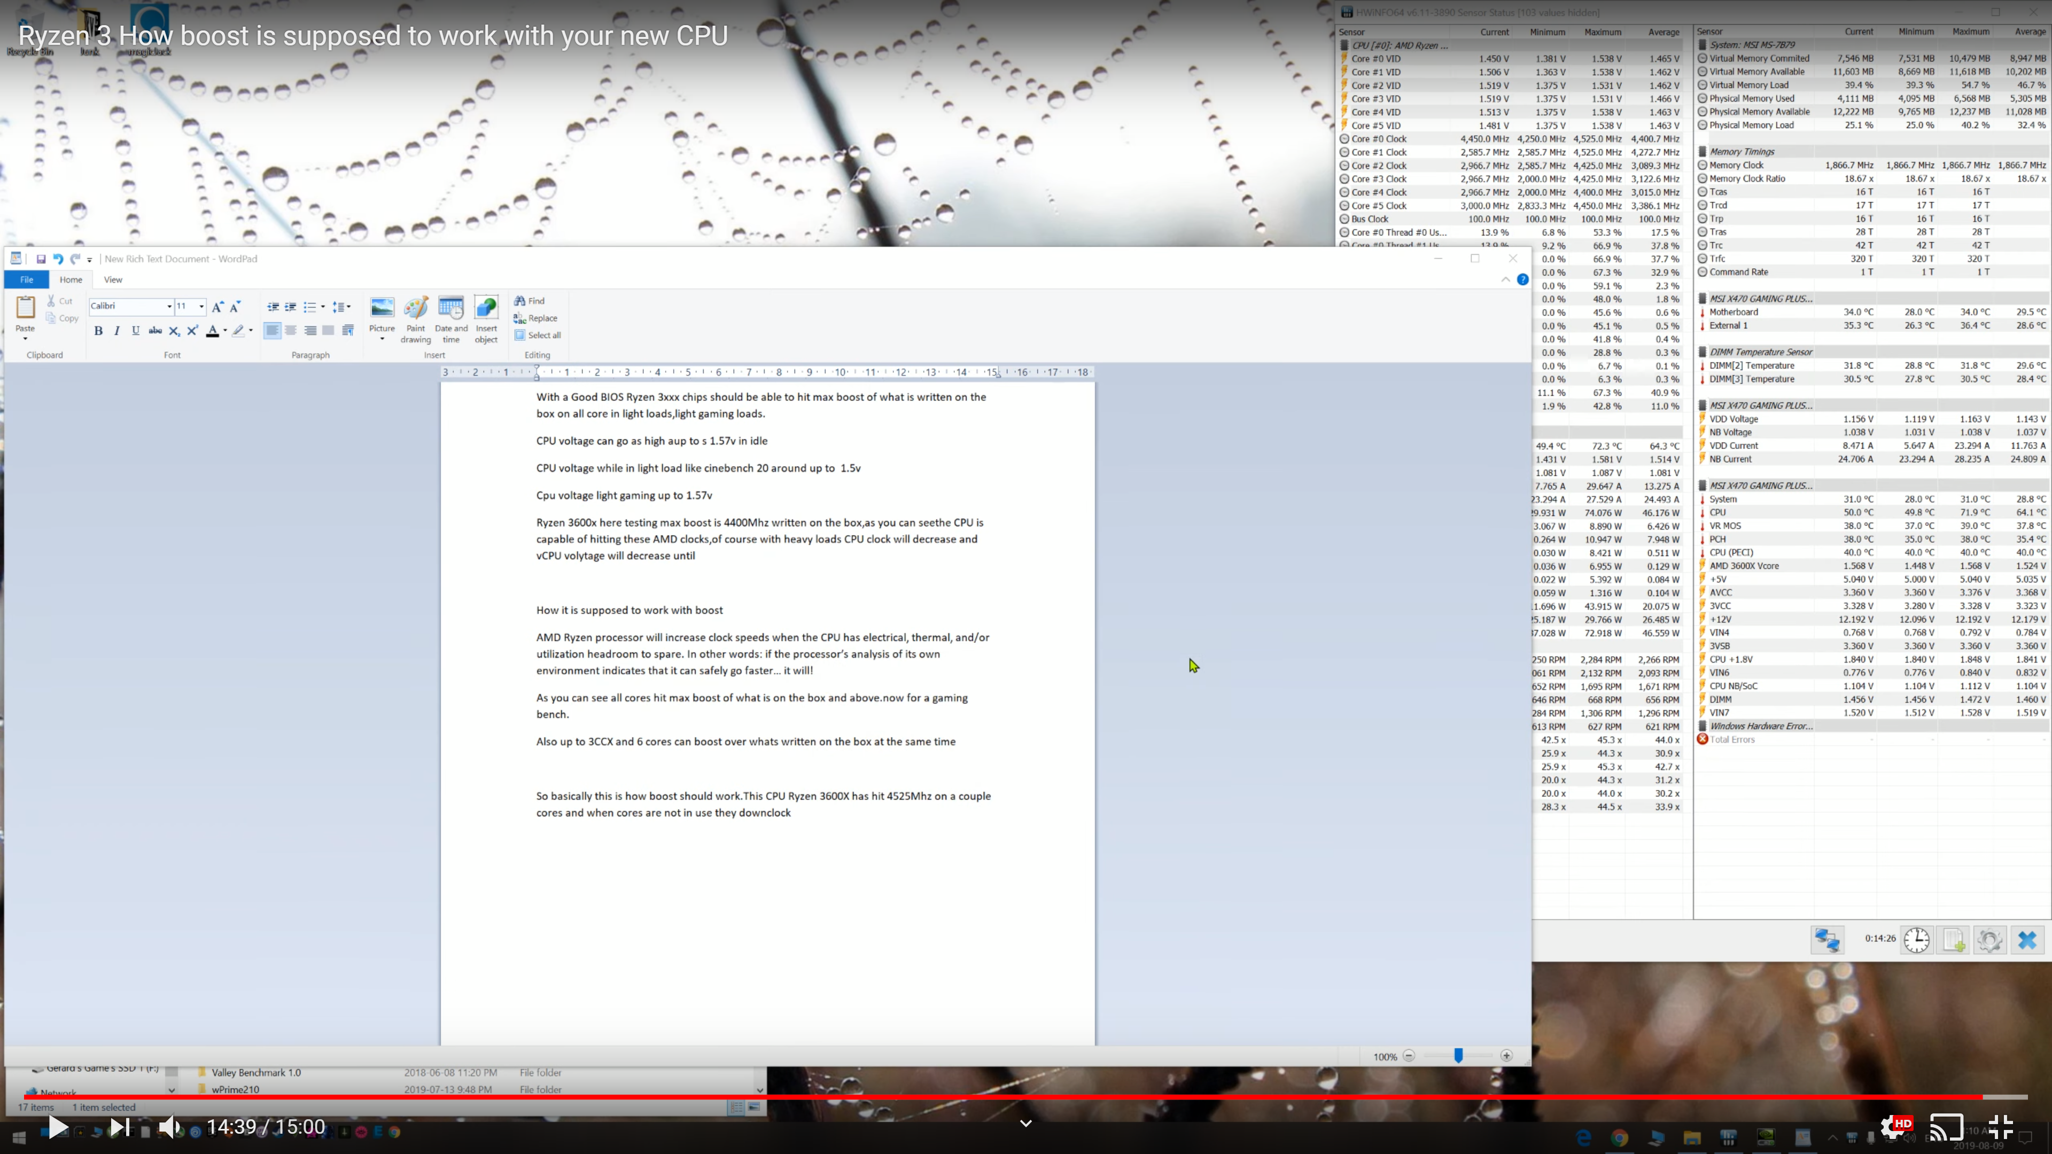Toggle Superscript formatting
The image size is (2052, 1154).
point(192,331)
